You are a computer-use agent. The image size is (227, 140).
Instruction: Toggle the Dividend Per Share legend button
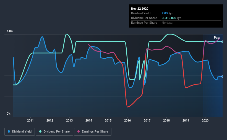coord(54,132)
